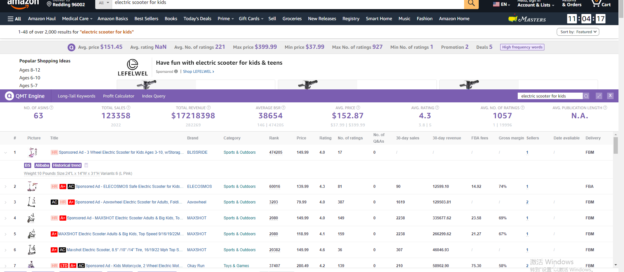Click the info icon next to Sponsored
Screen dimensions: 624x272
pyautogui.click(x=176, y=71)
